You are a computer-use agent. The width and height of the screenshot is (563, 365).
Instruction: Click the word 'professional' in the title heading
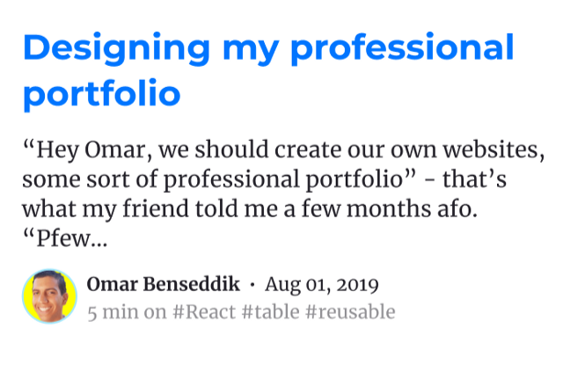(403, 48)
